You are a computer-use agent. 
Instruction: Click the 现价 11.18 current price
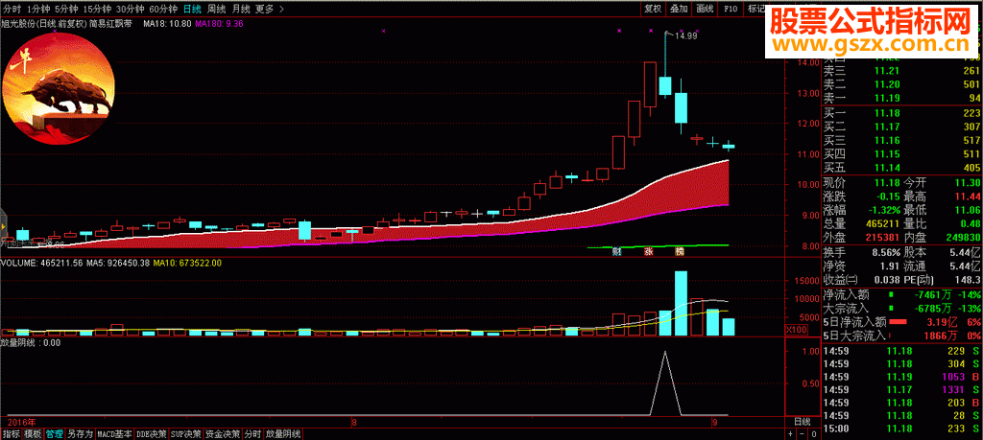click(886, 182)
